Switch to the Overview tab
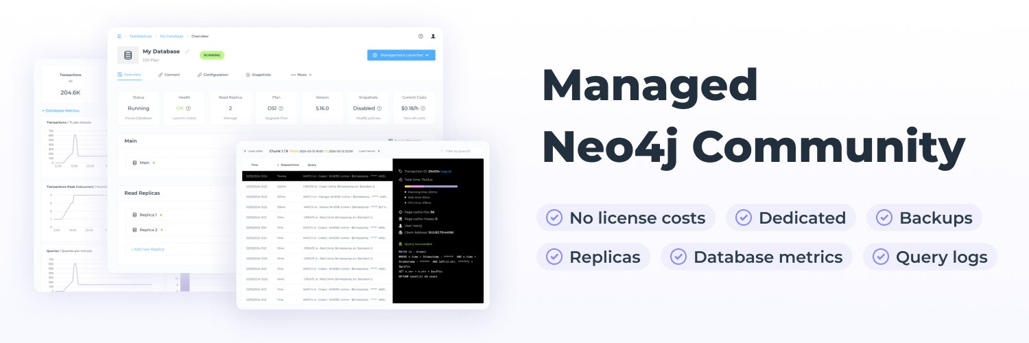Screen dimensions: 1029x343 tap(129, 74)
